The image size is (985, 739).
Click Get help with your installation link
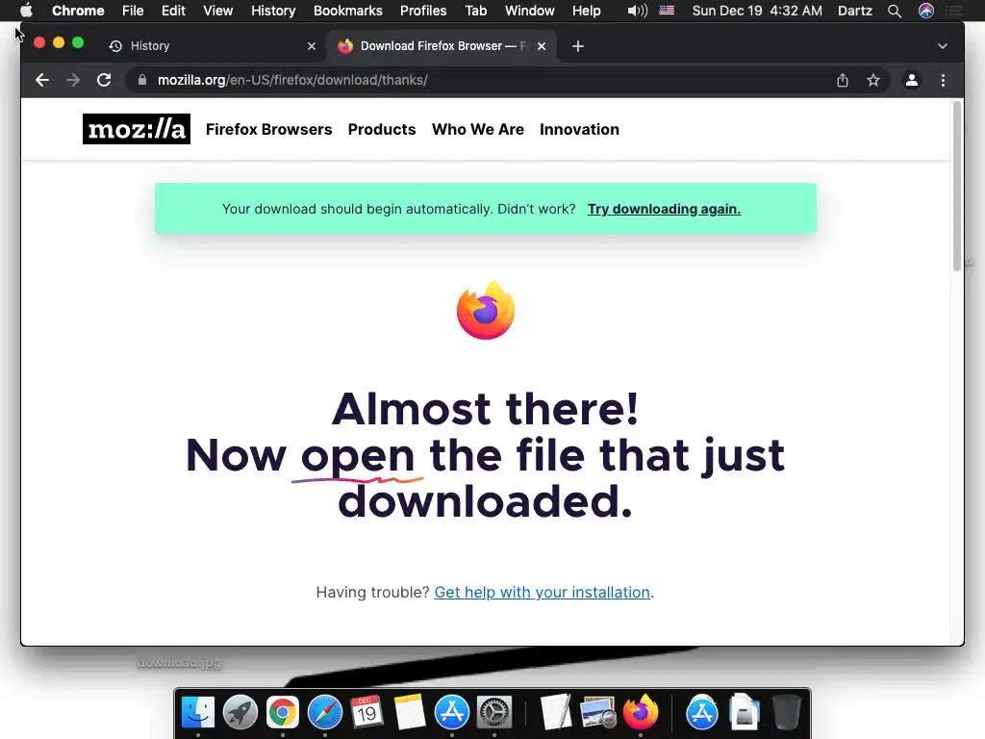(543, 592)
